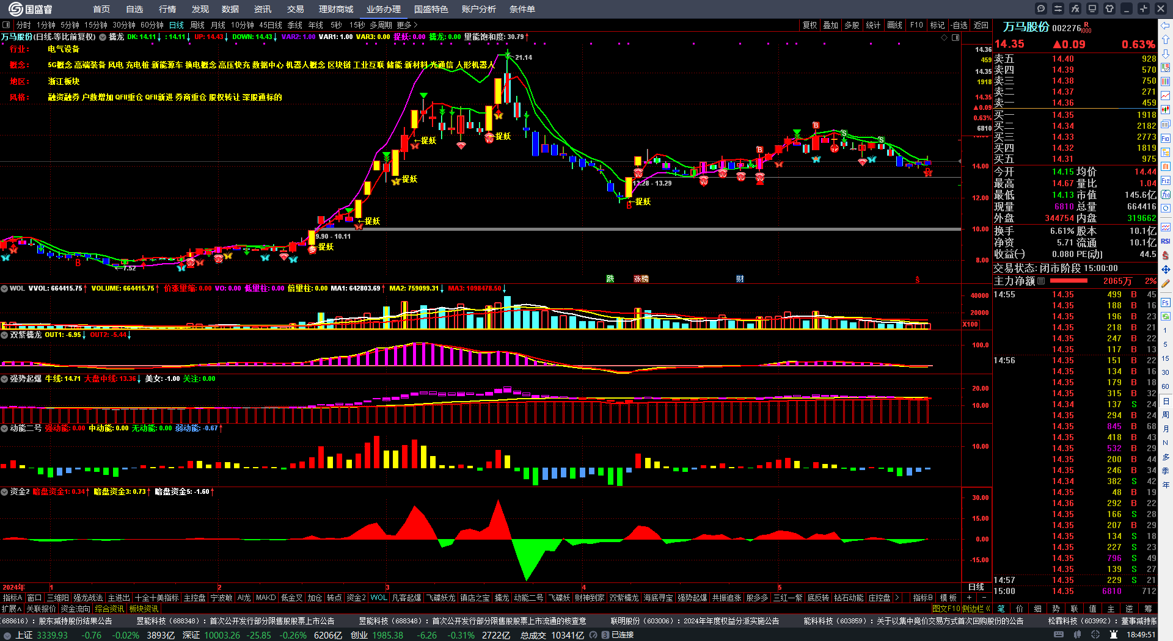Click the Fiz icon in right sidebar
The width and height of the screenshot is (1173, 641).
point(1166,181)
